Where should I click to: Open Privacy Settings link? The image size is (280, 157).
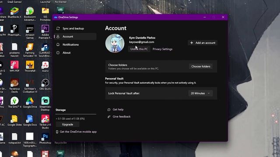162,49
